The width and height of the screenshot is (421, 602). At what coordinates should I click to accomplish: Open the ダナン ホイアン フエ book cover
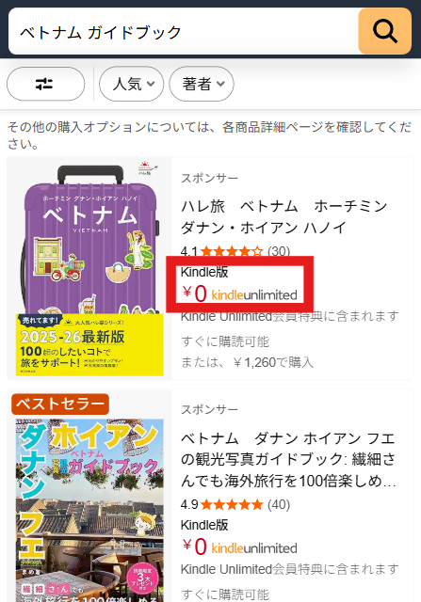click(x=89, y=510)
